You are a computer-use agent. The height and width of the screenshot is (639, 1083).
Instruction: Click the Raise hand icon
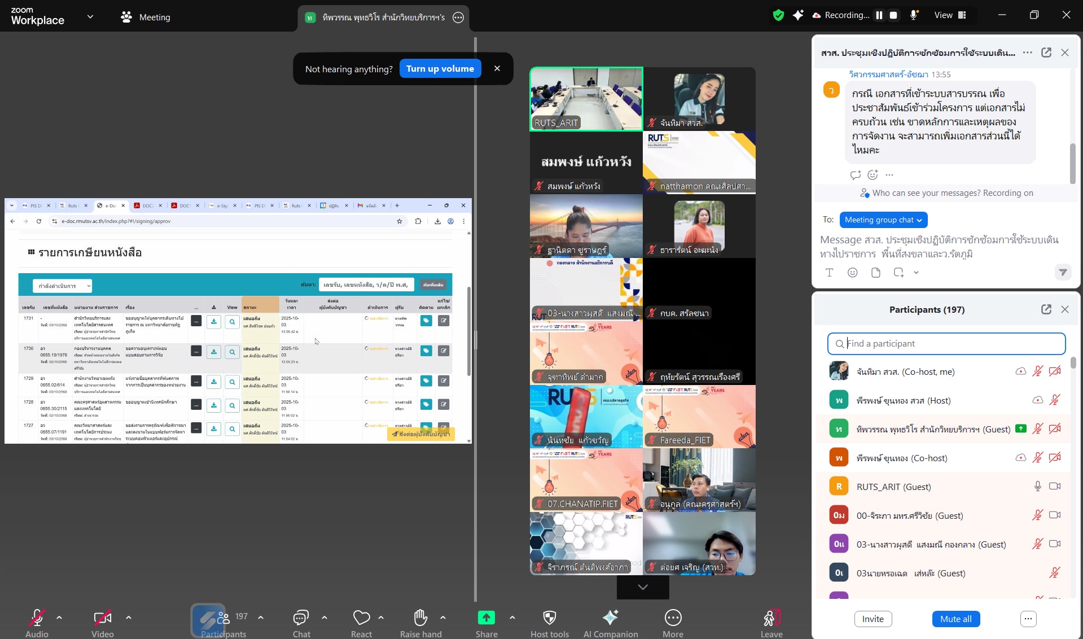(420, 618)
